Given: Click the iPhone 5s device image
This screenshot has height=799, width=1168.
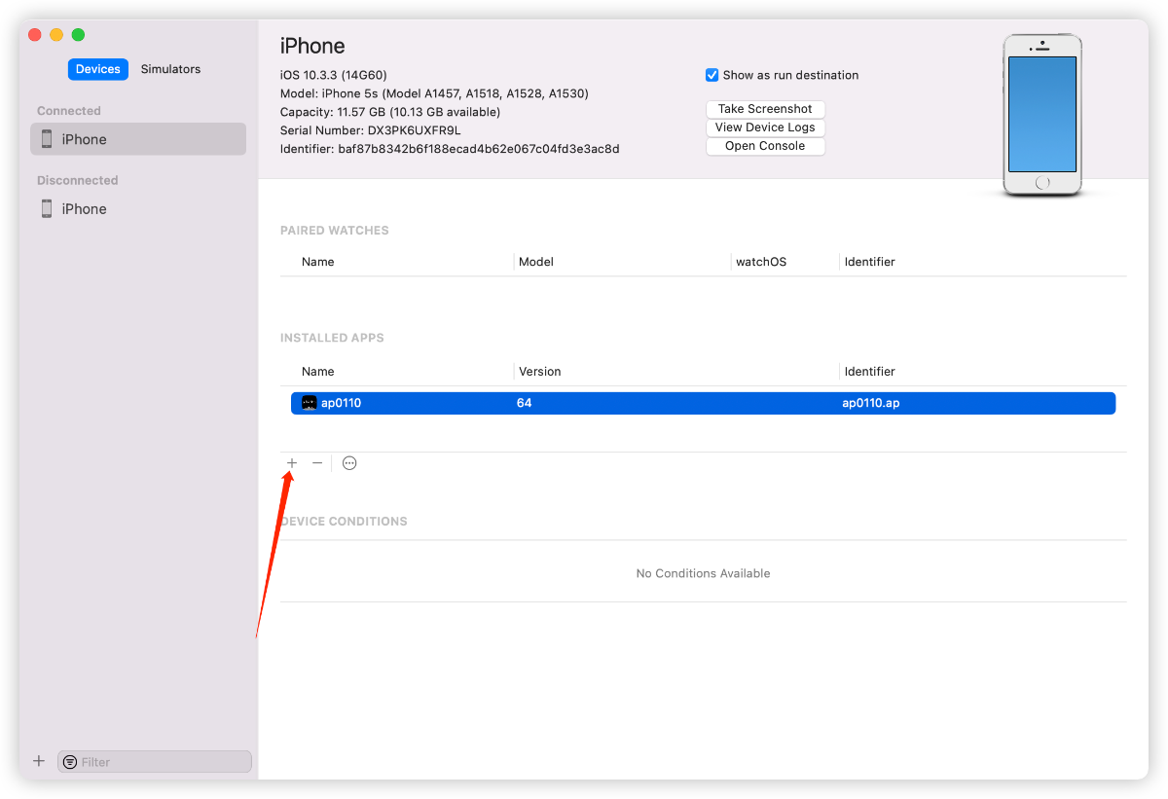Looking at the screenshot, I should (1042, 115).
